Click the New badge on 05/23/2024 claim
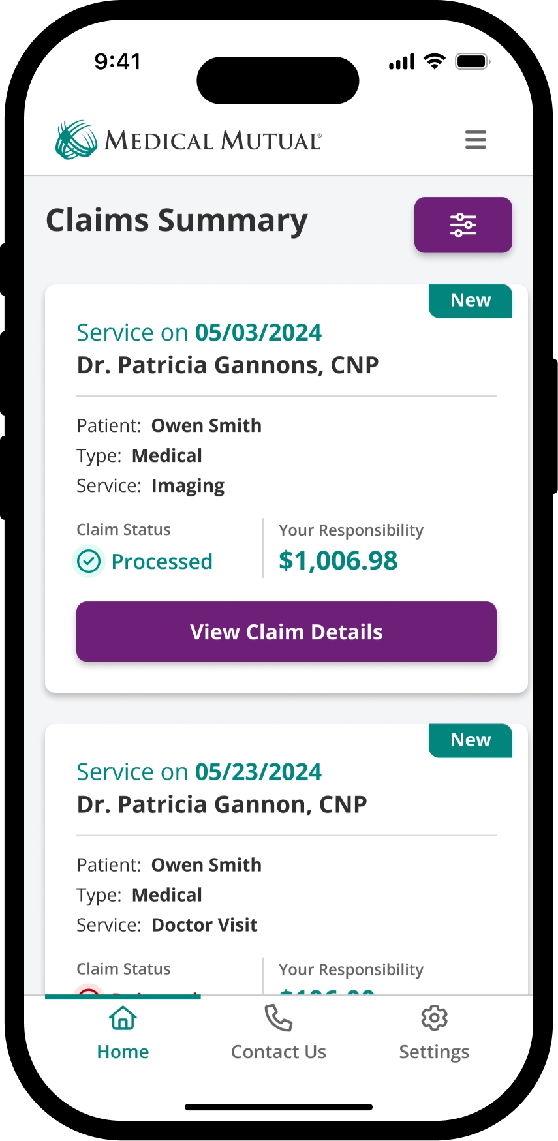 (x=470, y=740)
